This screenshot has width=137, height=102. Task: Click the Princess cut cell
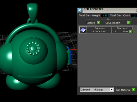[99, 28]
